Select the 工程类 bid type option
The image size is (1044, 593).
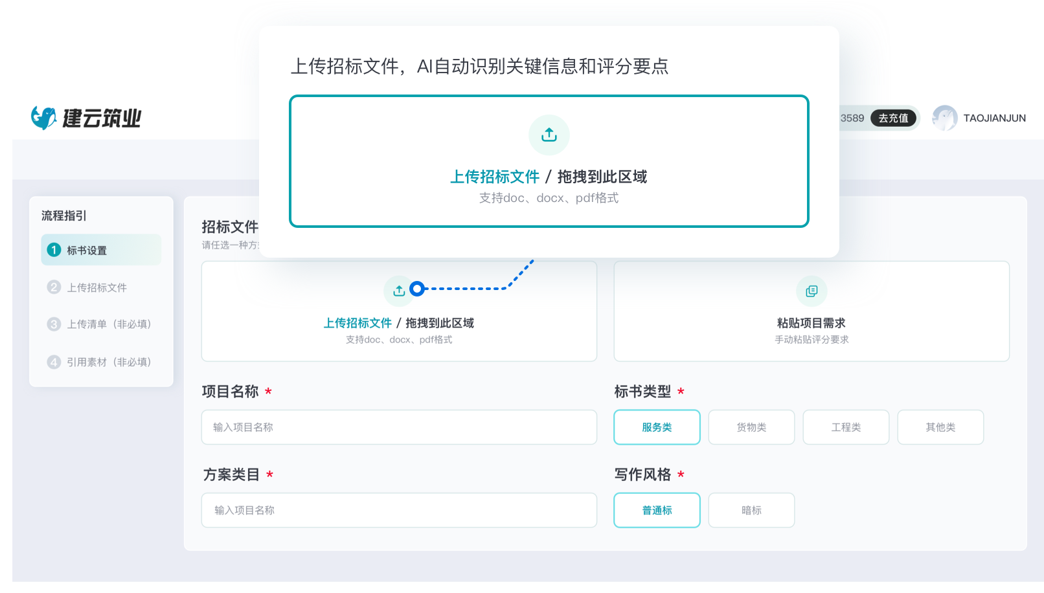click(846, 427)
